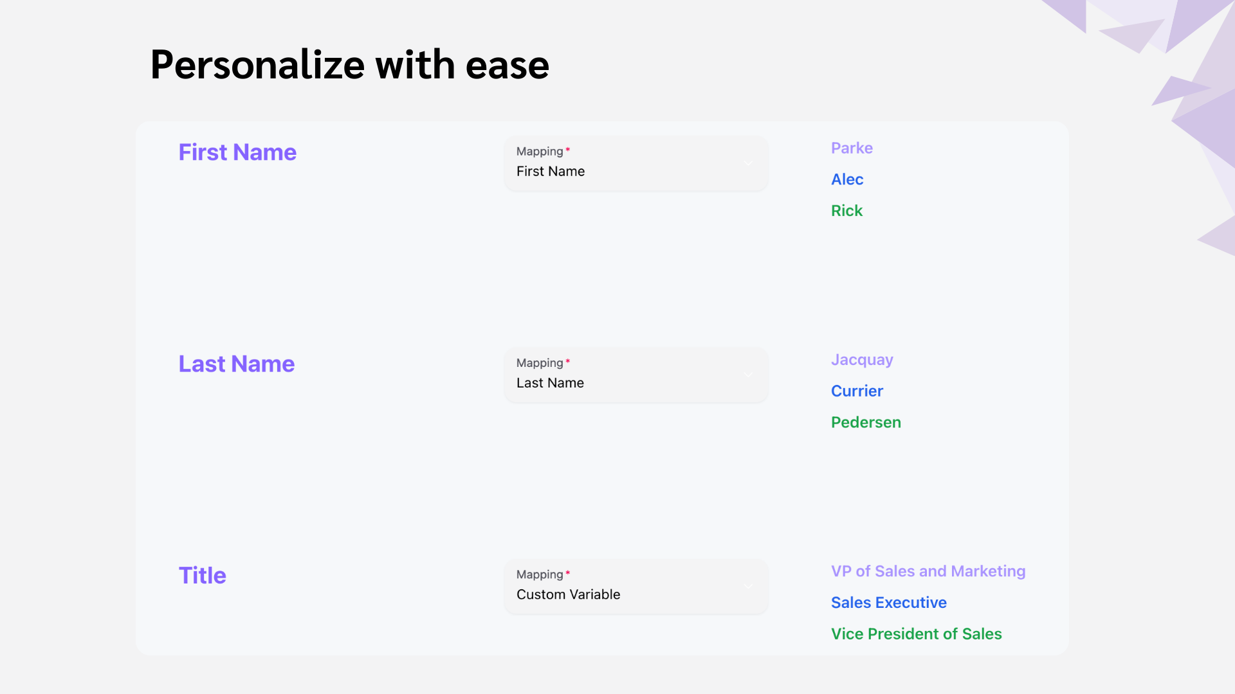1235x694 pixels.
Task: Select the Sales Executive title
Action: pyautogui.click(x=888, y=603)
